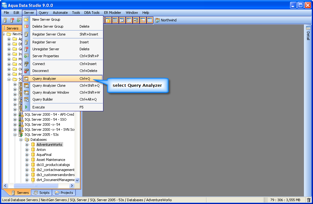Expand SQL Server 2000 - 54 - API-Cred node
Image resolution: width=313 pixels, height=204 pixels.
15,114
